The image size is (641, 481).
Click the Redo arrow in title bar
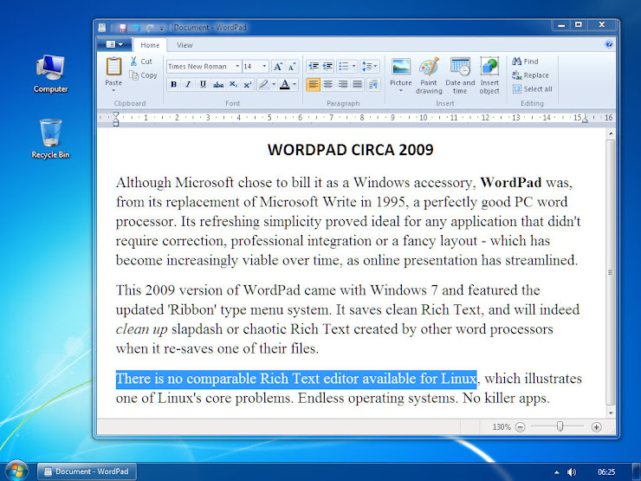click(150, 28)
